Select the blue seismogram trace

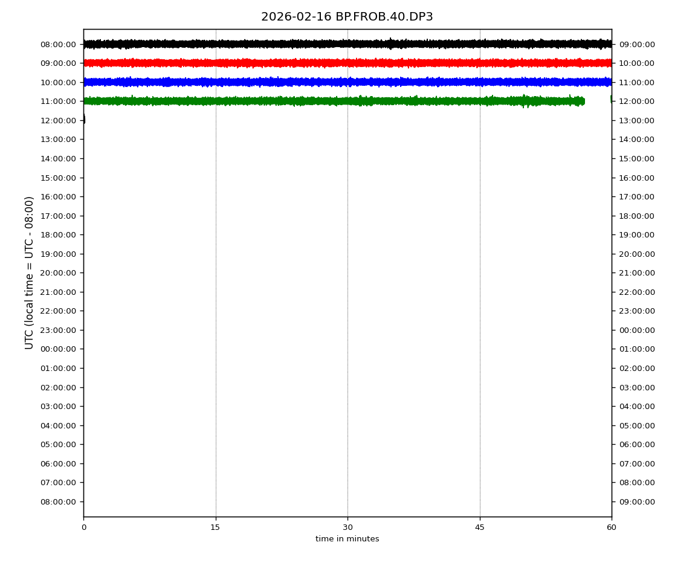coord(347,82)
